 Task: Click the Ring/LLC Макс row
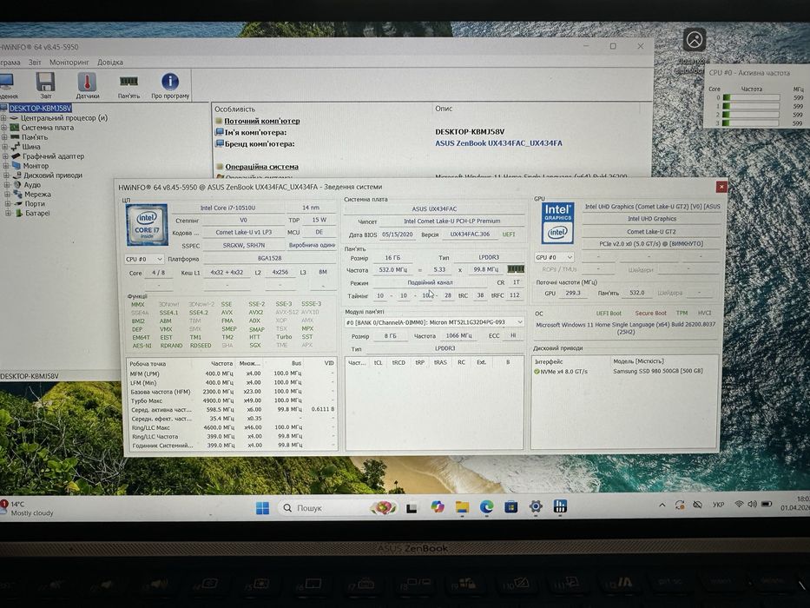tap(232, 427)
